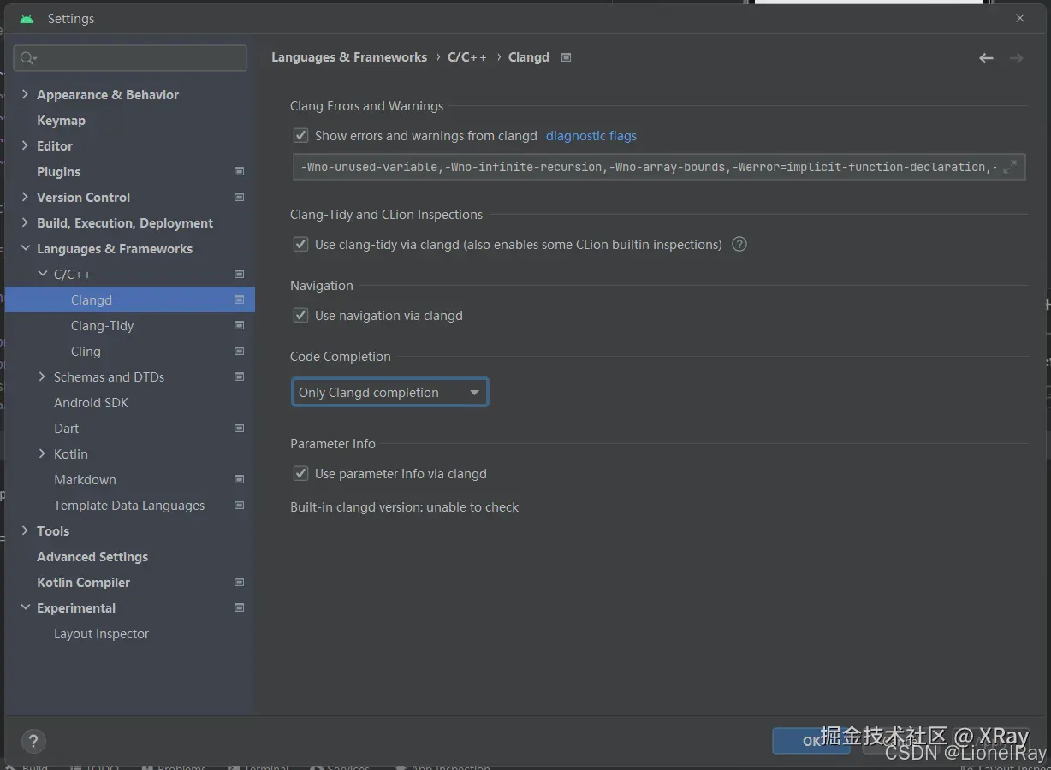Click project icon on Schemas and DTDs row
The image size is (1051, 770).
tap(239, 376)
